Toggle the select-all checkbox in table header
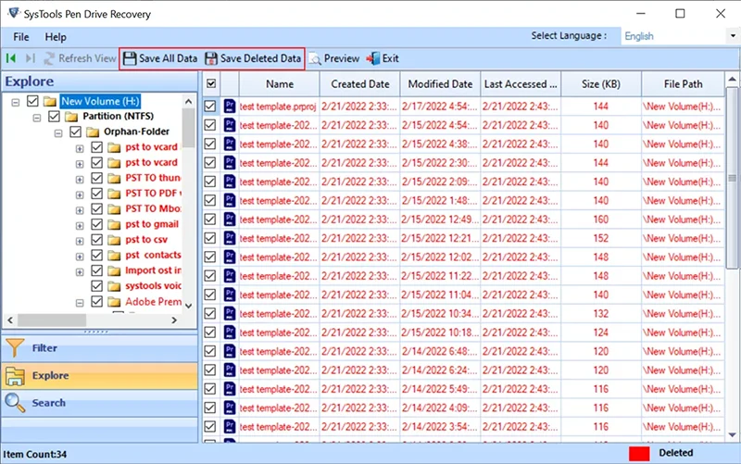 click(211, 83)
